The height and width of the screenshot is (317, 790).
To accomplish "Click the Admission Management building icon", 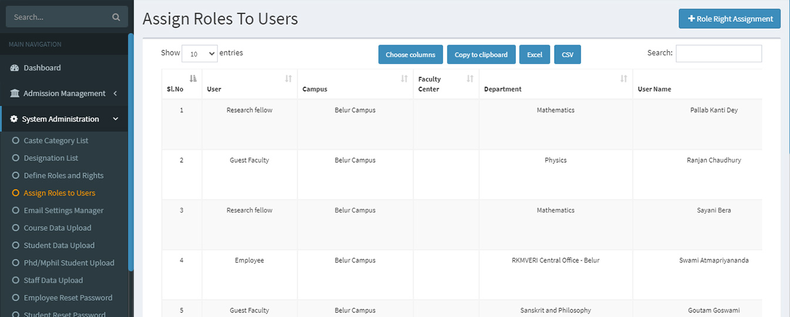I will coord(15,93).
